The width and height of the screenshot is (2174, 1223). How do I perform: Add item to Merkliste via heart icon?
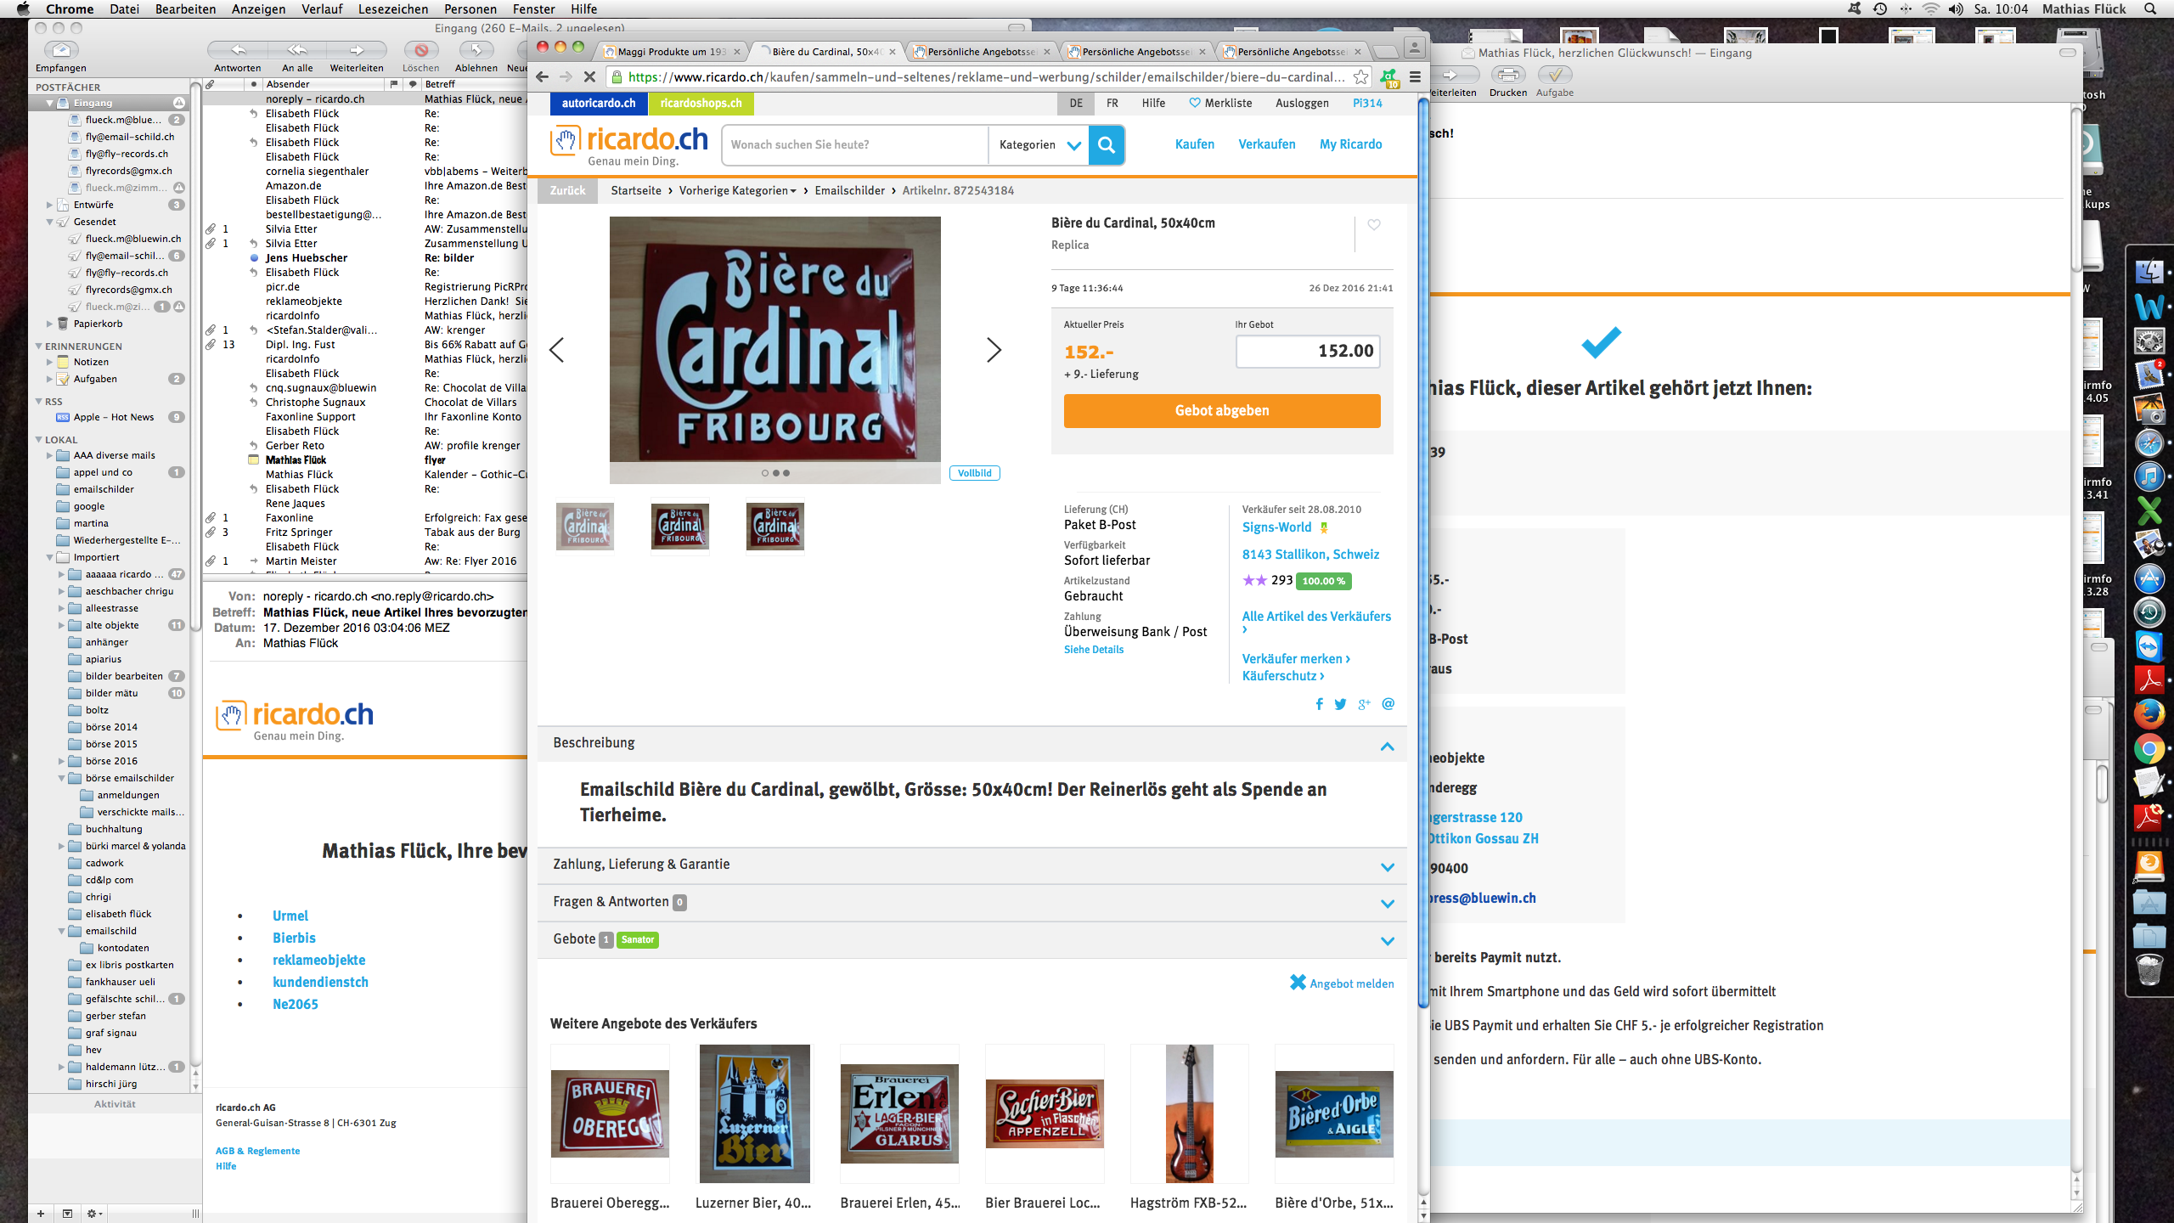point(1374,225)
